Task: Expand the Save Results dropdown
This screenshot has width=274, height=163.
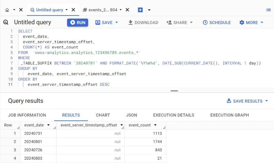Action: point(267,101)
